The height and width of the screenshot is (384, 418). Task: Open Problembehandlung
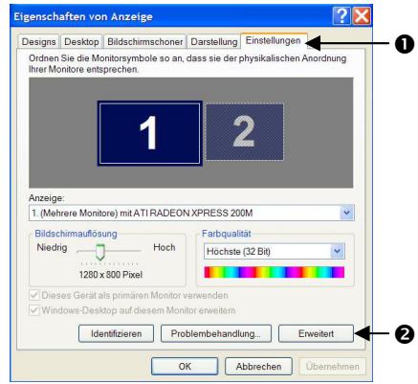(x=216, y=333)
